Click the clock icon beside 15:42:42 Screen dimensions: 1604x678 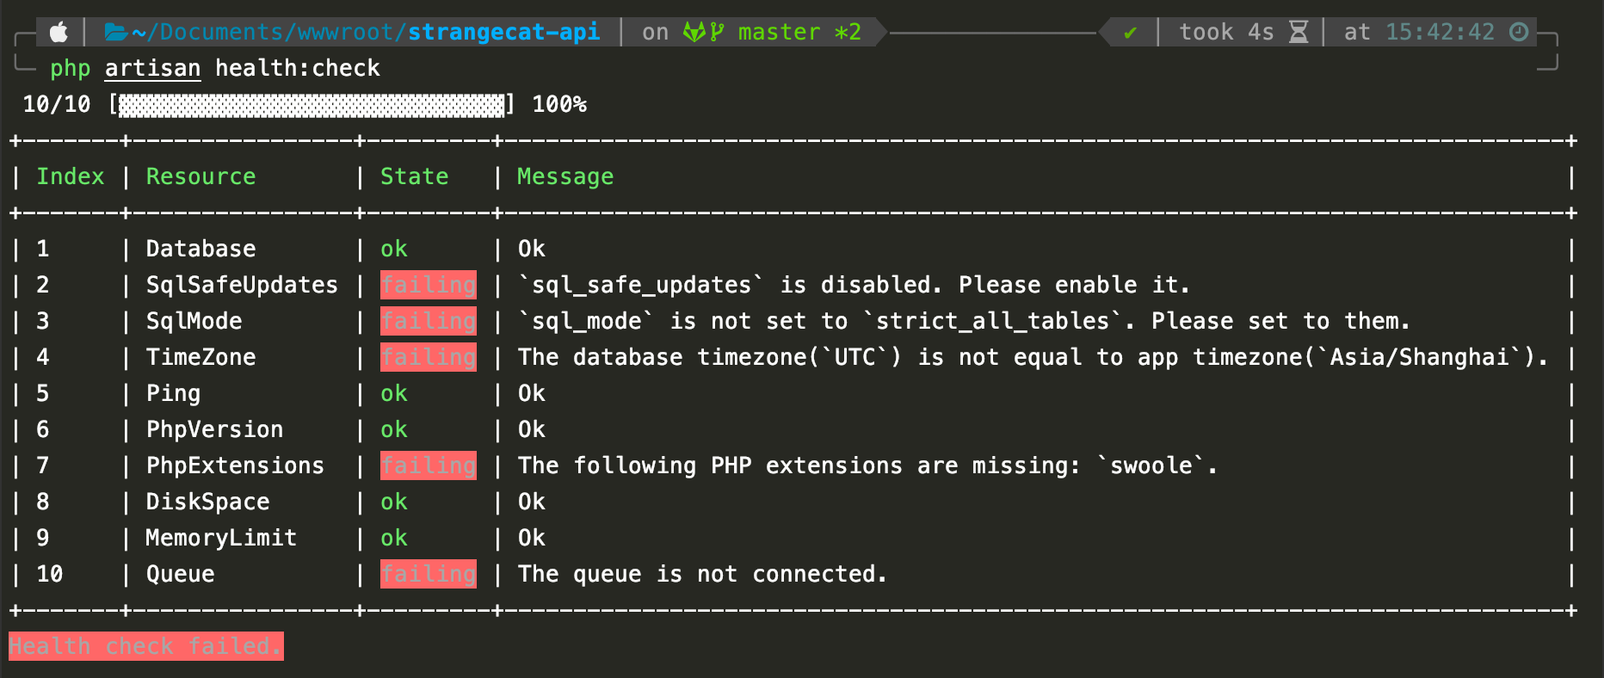click(1519, 33)
